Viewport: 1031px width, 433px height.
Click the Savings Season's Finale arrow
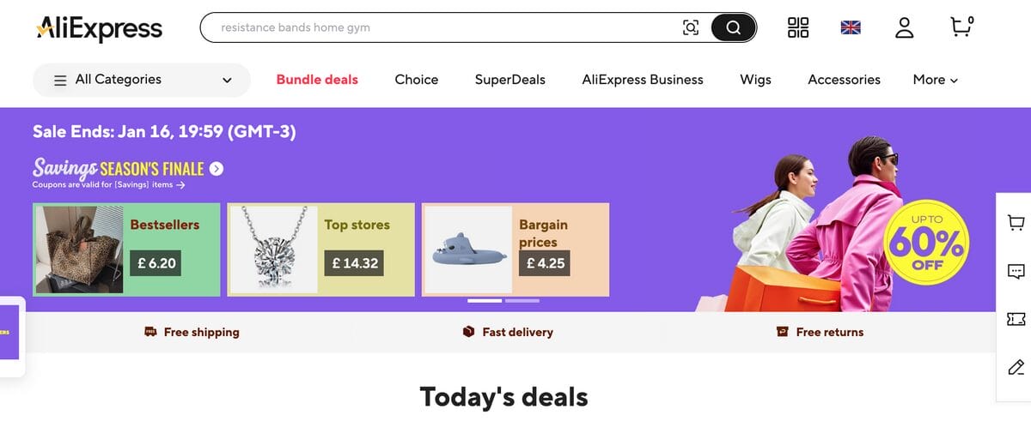[217, 169]
